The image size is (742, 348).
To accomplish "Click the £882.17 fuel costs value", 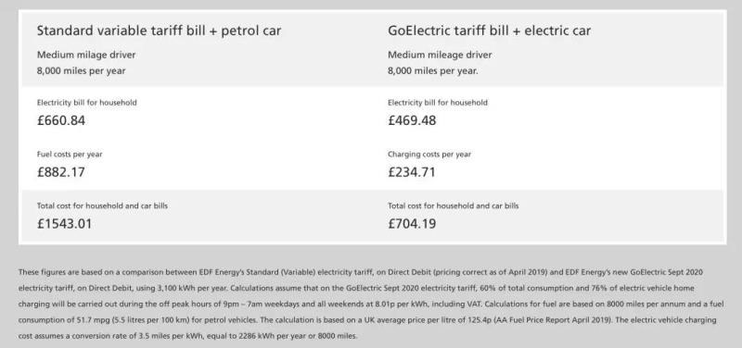I will 61,172.
